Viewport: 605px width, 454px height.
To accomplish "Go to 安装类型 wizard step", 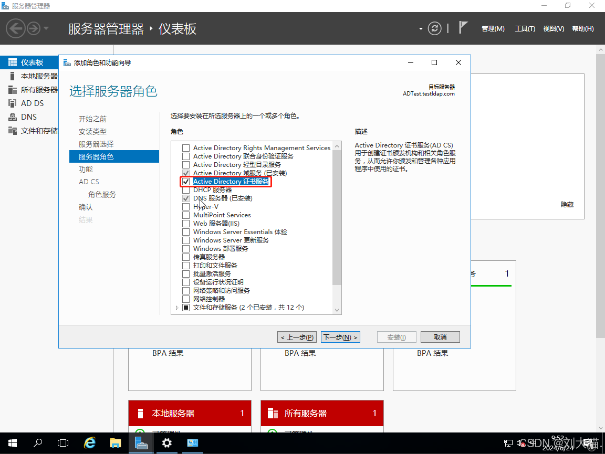I will tap(92, 132).
